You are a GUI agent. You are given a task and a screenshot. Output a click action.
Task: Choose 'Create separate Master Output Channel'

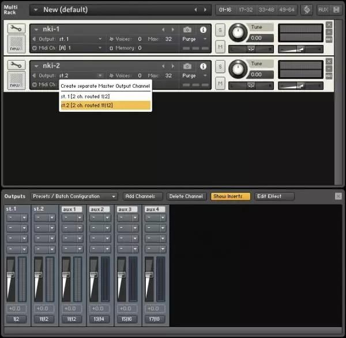[106, 85]
